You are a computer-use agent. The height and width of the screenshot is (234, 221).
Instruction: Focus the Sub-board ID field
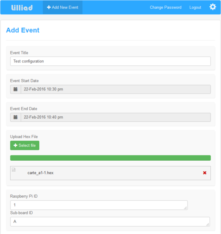coord(110,222)
